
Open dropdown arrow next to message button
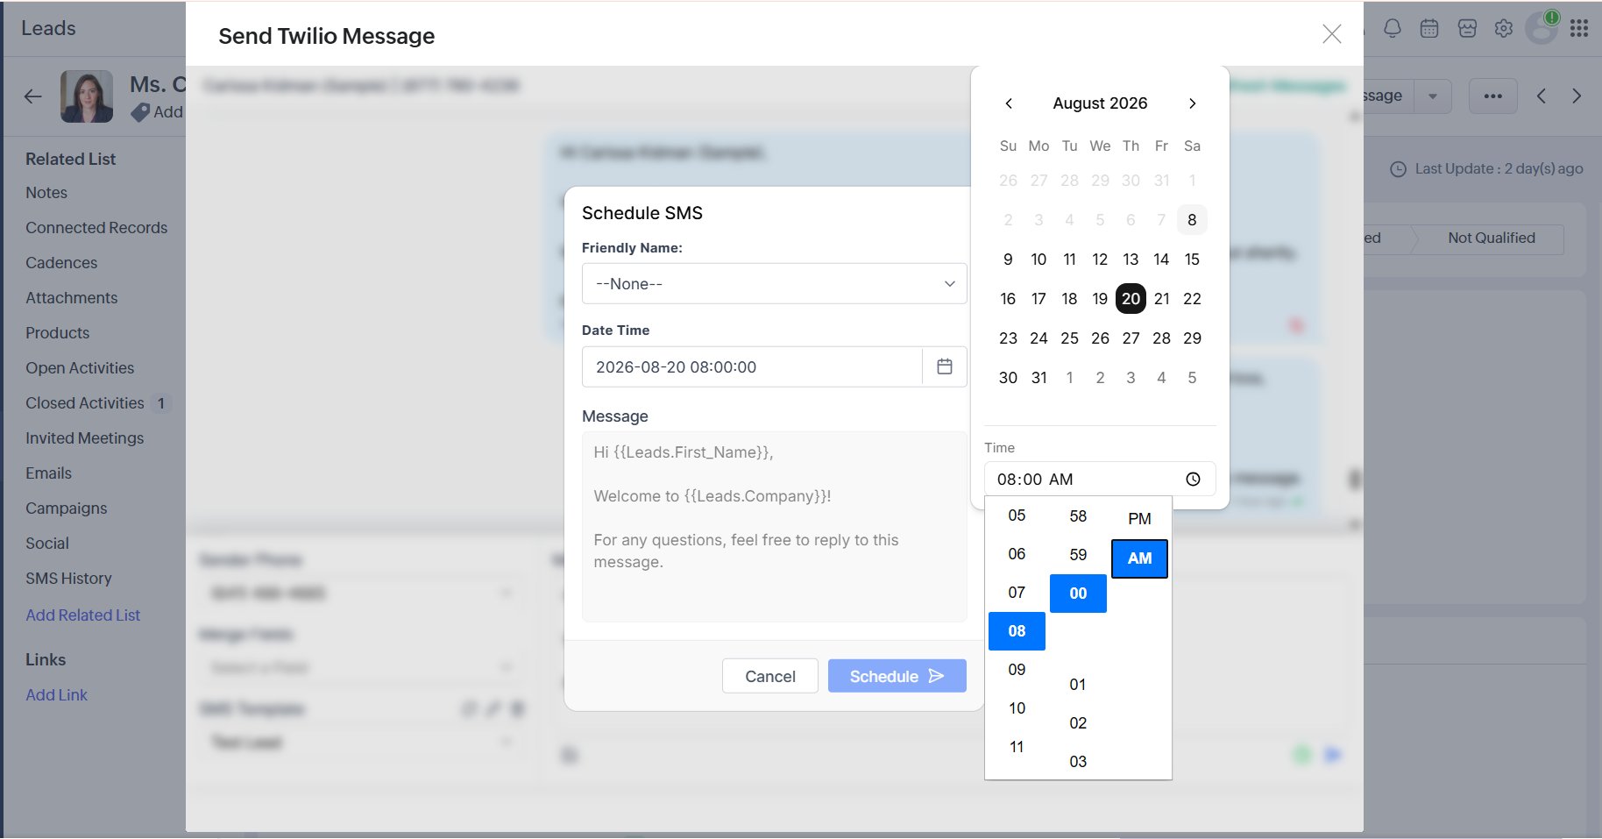[1433, 96]
